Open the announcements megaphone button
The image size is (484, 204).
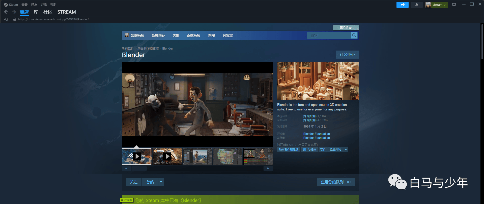click(402, 5)
